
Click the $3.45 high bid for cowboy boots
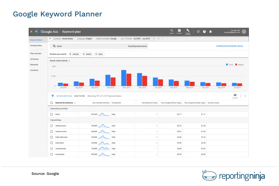pyautogui.click(x=203, y=148)
